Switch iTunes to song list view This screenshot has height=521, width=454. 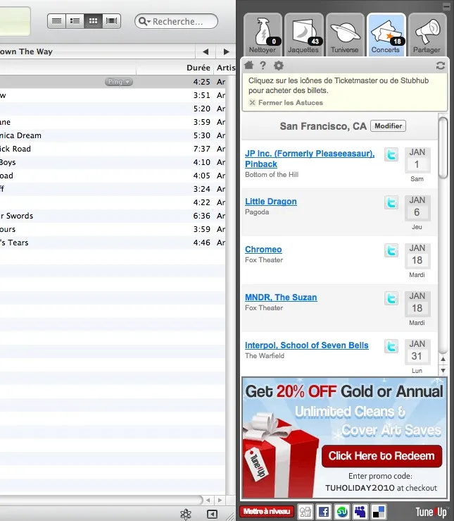56,21
